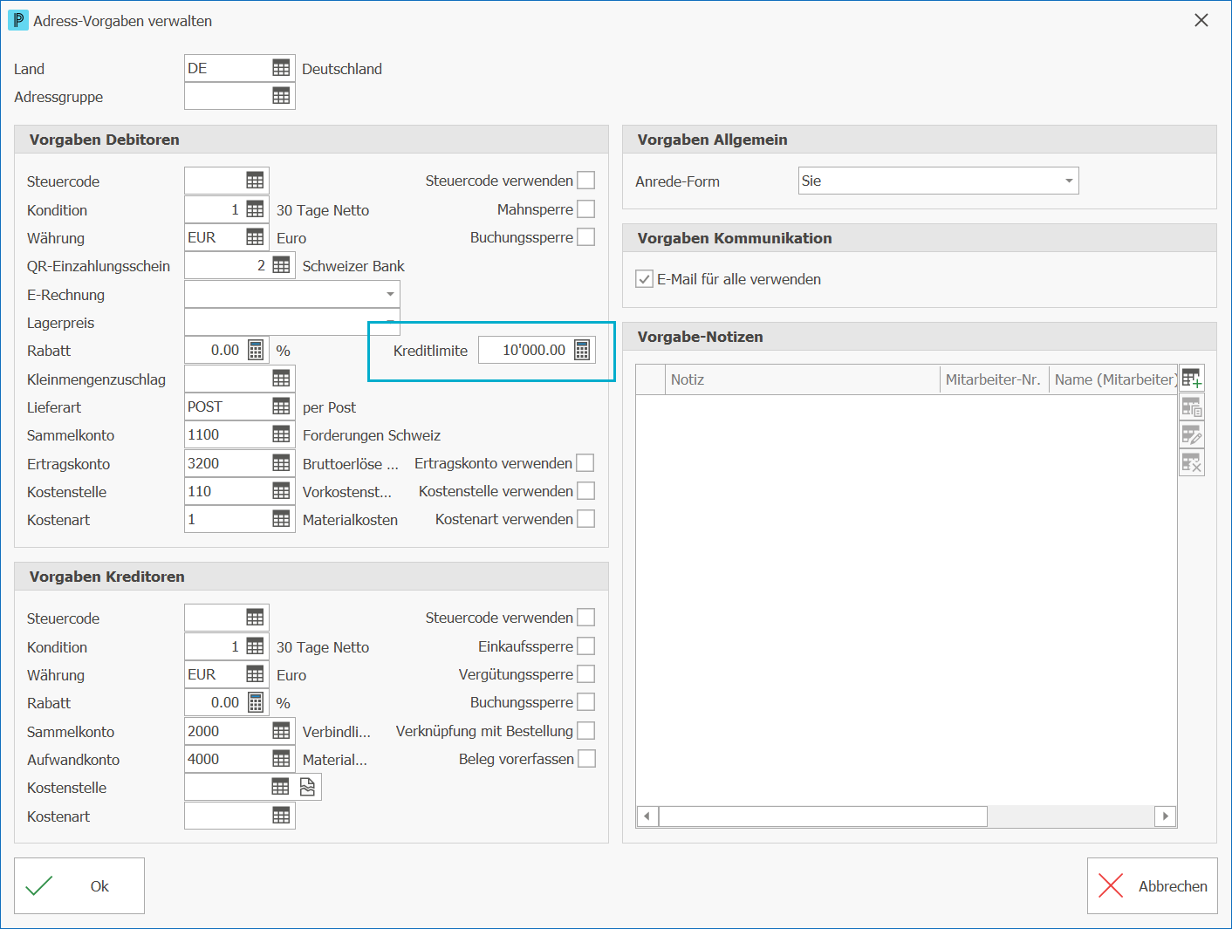Image resolution: width=1232 pixels, height=929 pixels.
Task: Open the Debitoren Rabatt calculator icon
Action: 256,350
